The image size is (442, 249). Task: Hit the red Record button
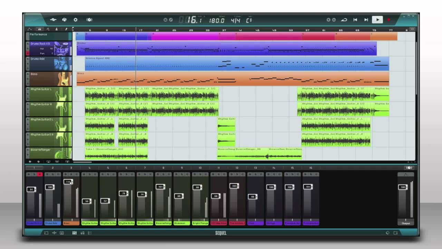[388, 20]
